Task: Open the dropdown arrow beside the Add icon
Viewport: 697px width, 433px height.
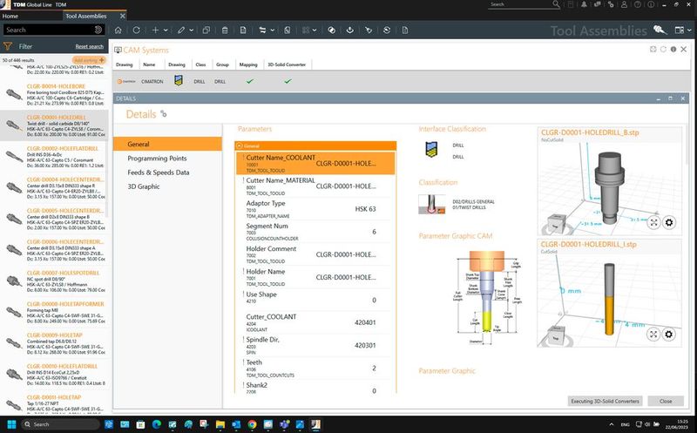Action: click(166, 30)
